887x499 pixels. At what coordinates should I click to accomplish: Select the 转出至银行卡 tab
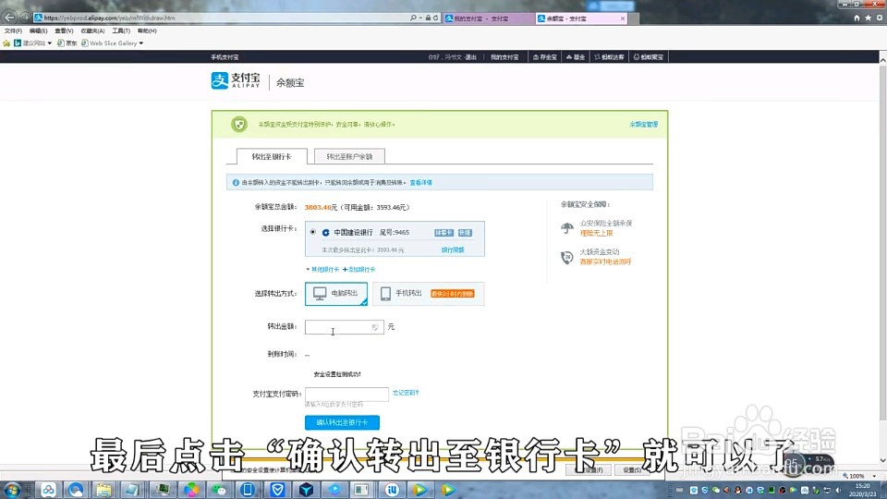click(x=272, y=157)
